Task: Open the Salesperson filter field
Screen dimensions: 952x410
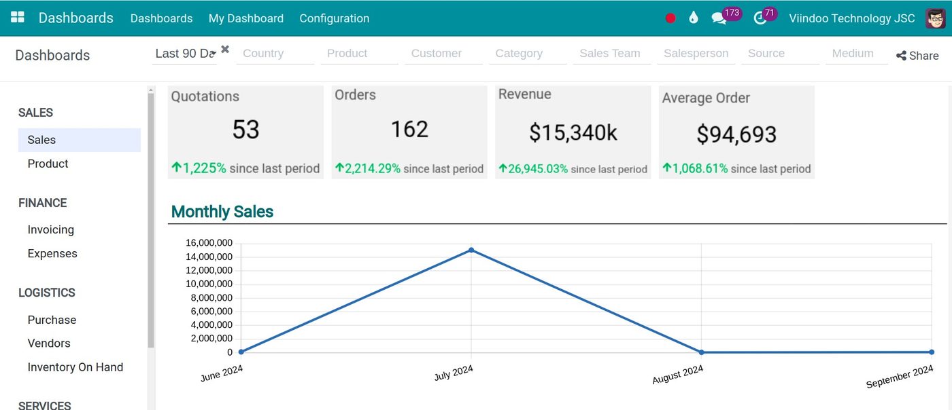Action: tap(696, 54)
